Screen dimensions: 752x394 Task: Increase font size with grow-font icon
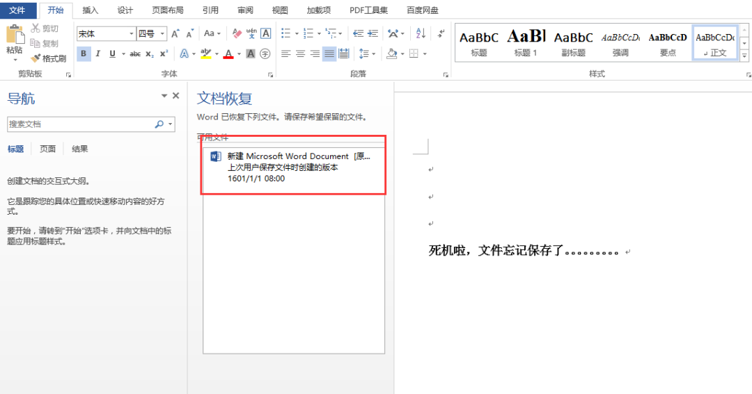(x=175, y=33)
